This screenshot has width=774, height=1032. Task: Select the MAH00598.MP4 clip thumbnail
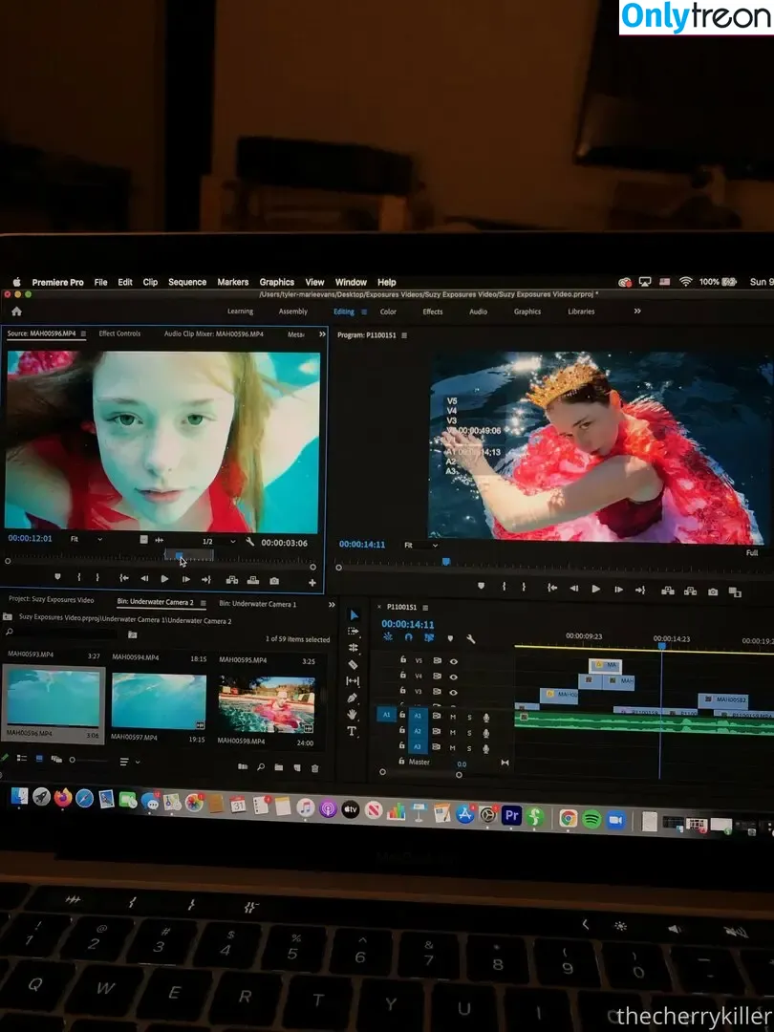coord(266,703)
